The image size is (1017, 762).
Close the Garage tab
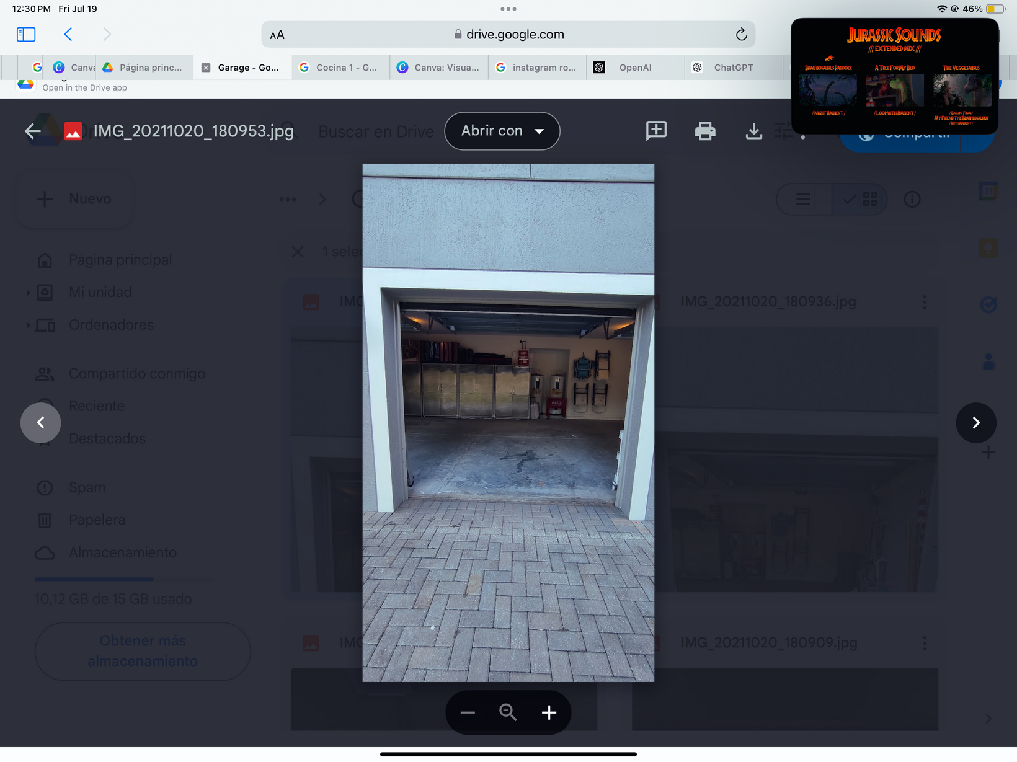pos(206,68)
